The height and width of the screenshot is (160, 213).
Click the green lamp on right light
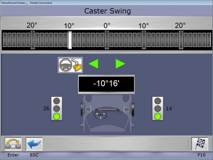158,116
